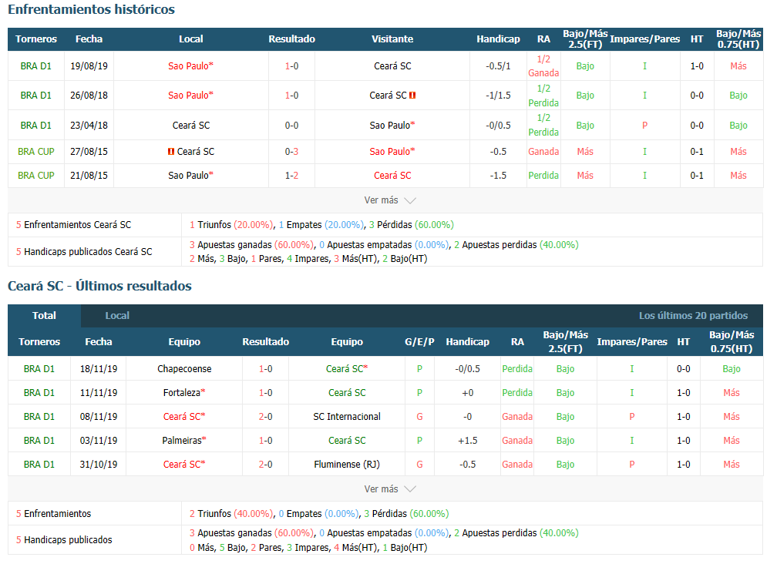Image resolution: width=777 pixels, height=564 pixels.
Task: Click Impares/Pares header in historical table
Action: 644,39
